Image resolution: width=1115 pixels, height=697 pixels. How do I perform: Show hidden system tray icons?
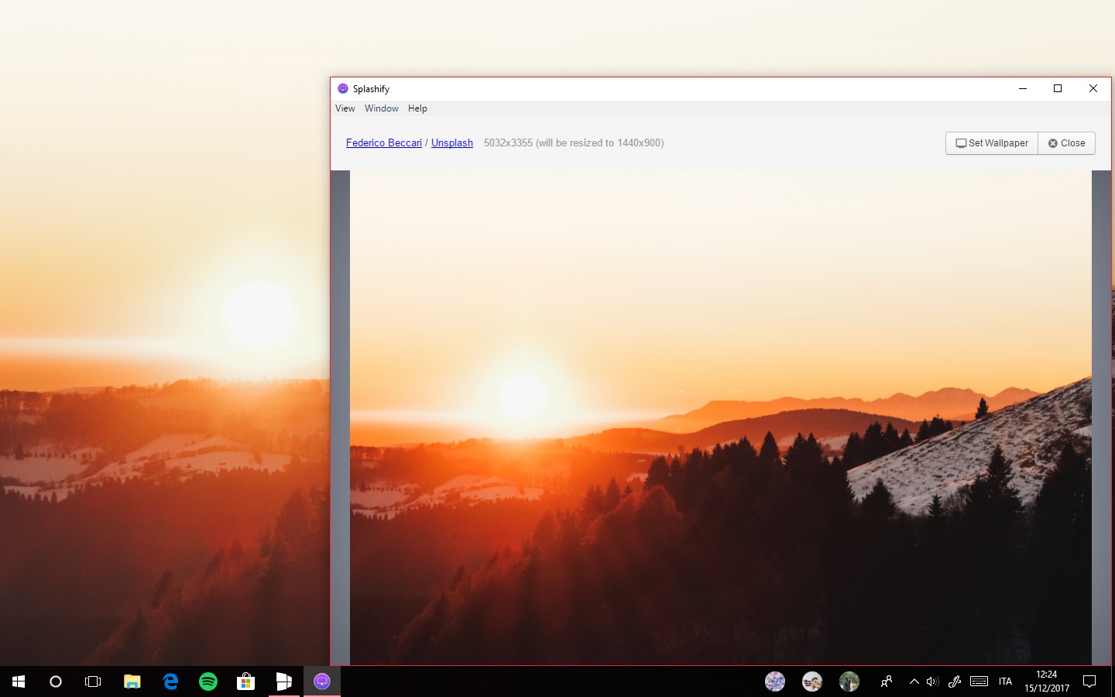914,682
